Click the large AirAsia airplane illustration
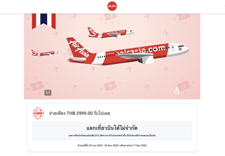The image size is (225, 156). point(128,52)
